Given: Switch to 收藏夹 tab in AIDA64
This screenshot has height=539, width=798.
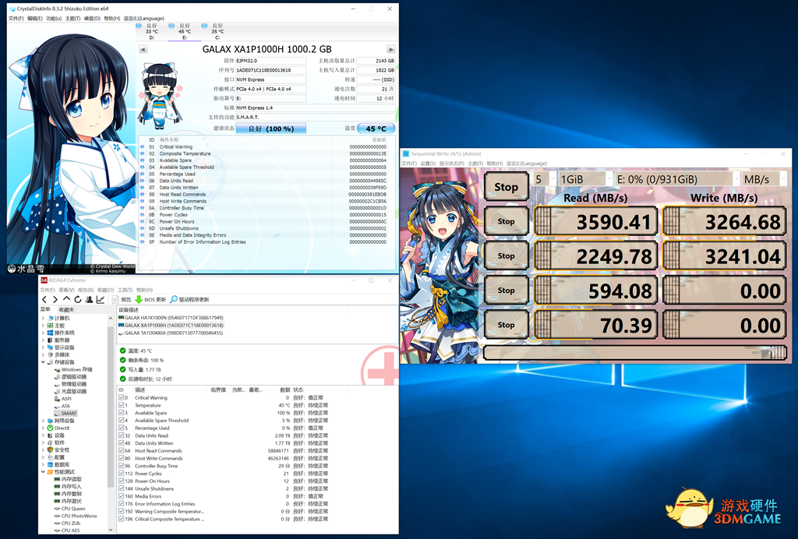Looking at the screenshot, I should click(66, 309).
